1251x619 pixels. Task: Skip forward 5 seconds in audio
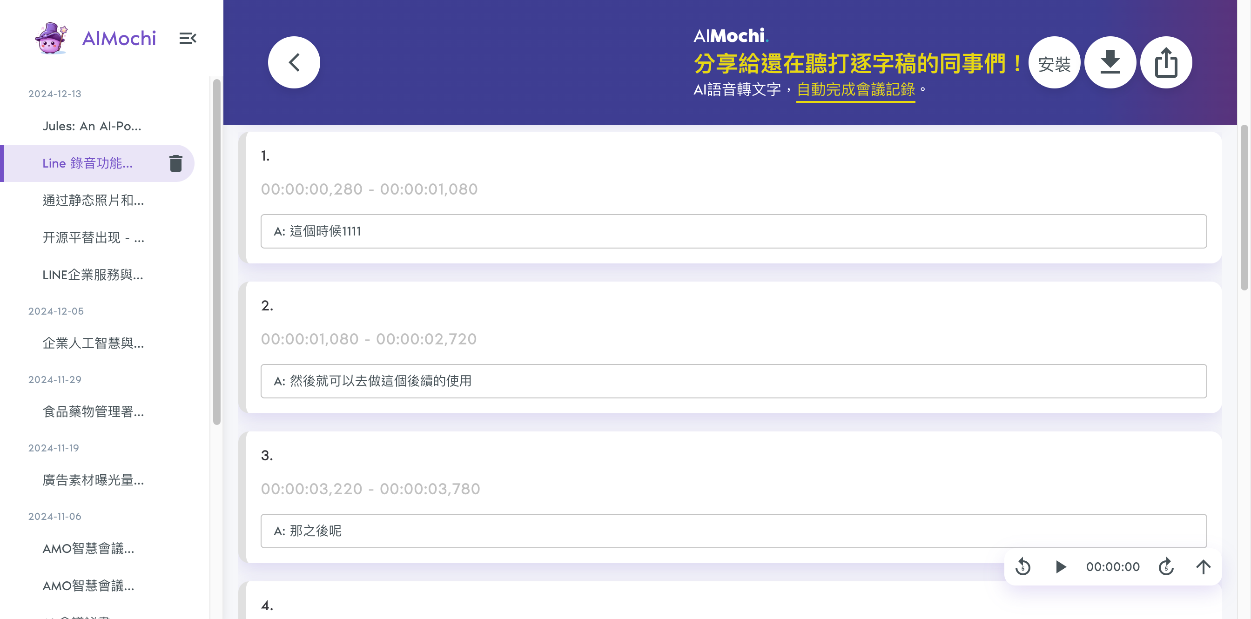click(x=1165, y=566)
